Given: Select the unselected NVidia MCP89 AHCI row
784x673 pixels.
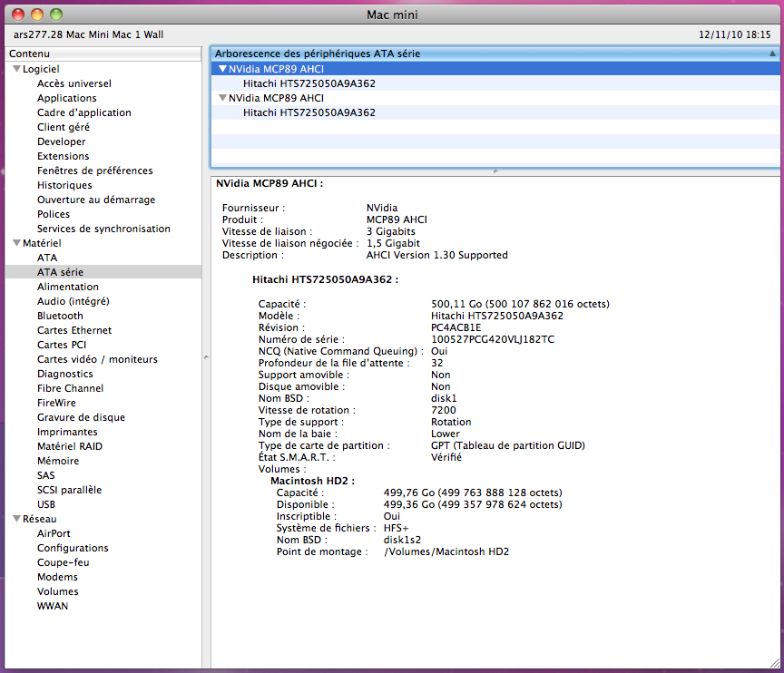Looking at the screenshot, I should tap(495, 98).
